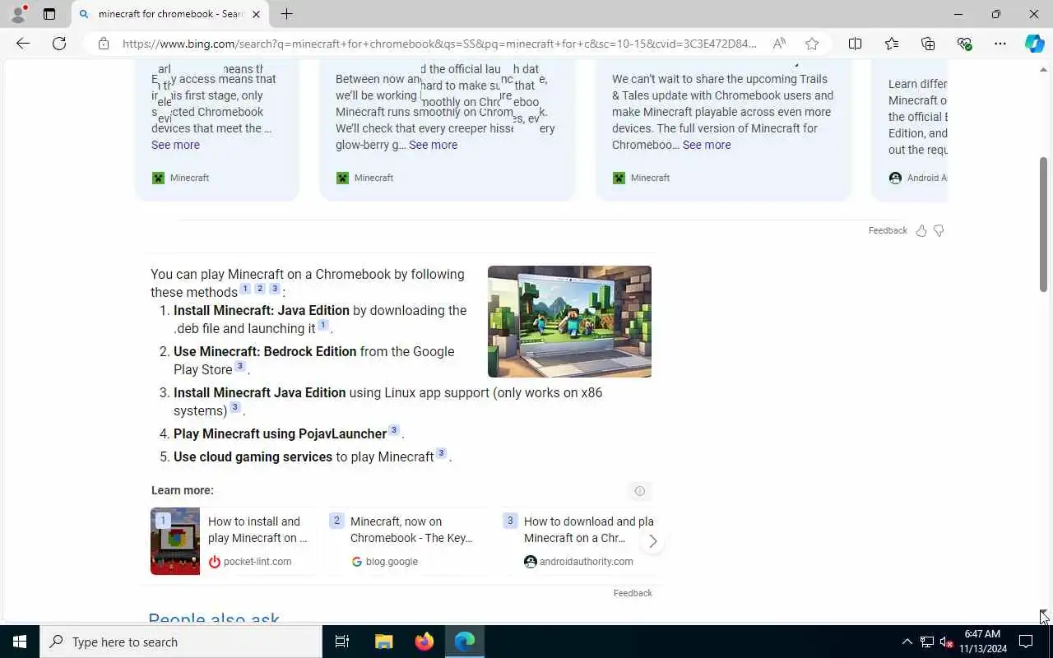Expand See more in Early access card
Viewport: 1053px width, 658px height.
(175, 145)
